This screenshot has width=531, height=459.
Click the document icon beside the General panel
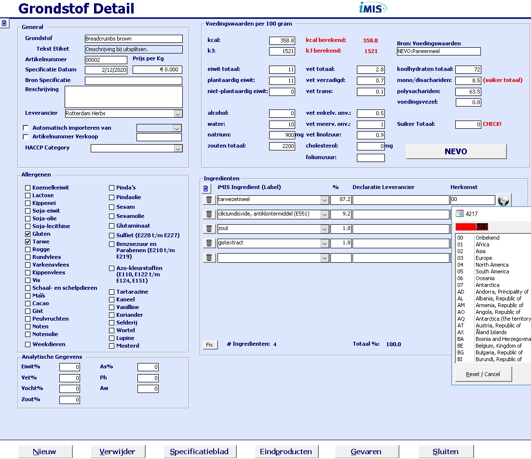point(4,23)
